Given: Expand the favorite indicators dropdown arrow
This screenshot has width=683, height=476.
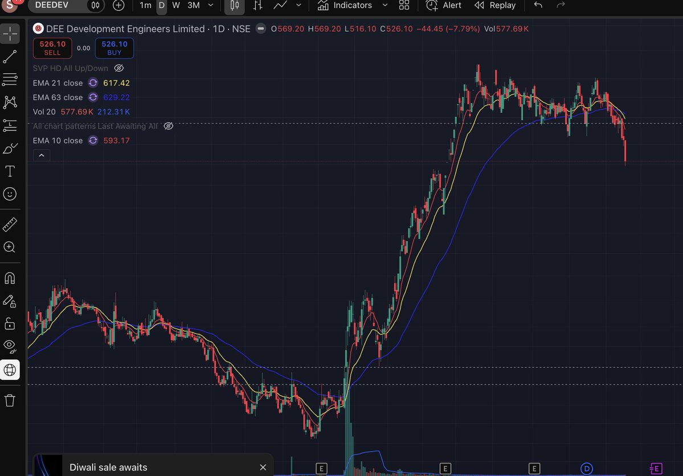Looking at the screenshot, I should pyautogui.click(x=385, y=5).
